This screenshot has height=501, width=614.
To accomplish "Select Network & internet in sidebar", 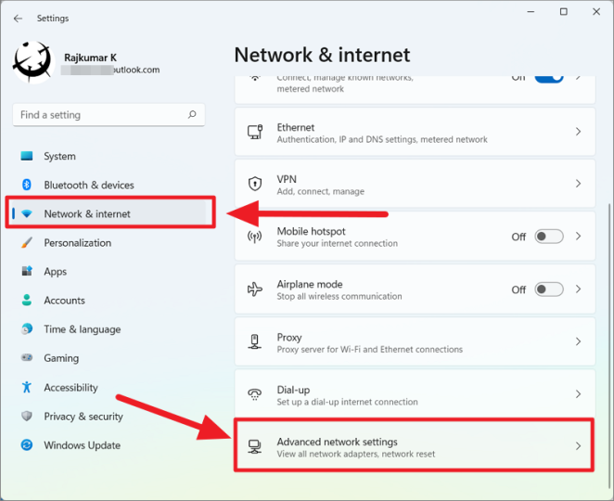I will (108, 213).
